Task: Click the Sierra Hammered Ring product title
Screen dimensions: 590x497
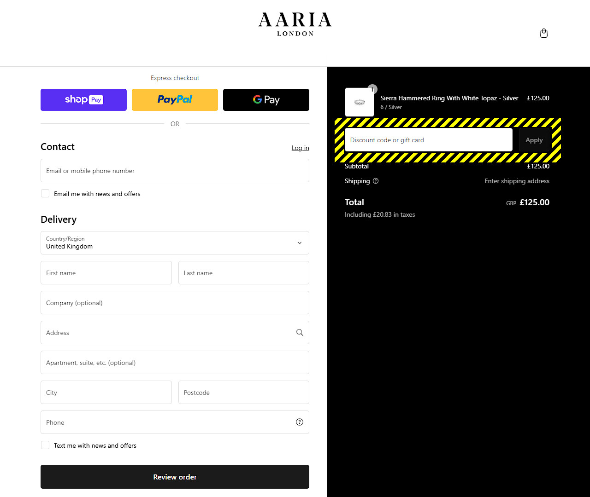Action: (x=449, y=98)
